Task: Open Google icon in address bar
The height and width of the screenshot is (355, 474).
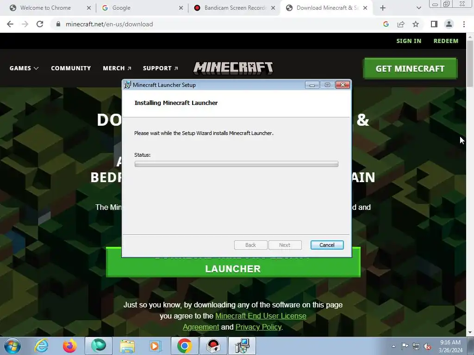Action: click(x=386, y=24)
